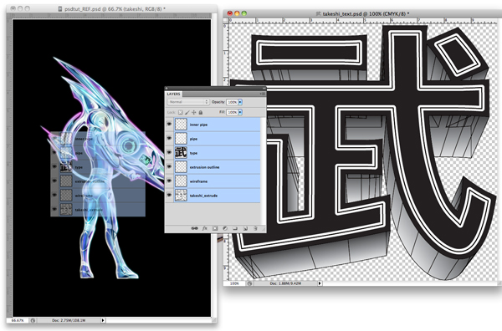Click Doc size readout in takeshi_text.psd
The width and height of the screenshot is (502, 331).
tap(284, 283)
